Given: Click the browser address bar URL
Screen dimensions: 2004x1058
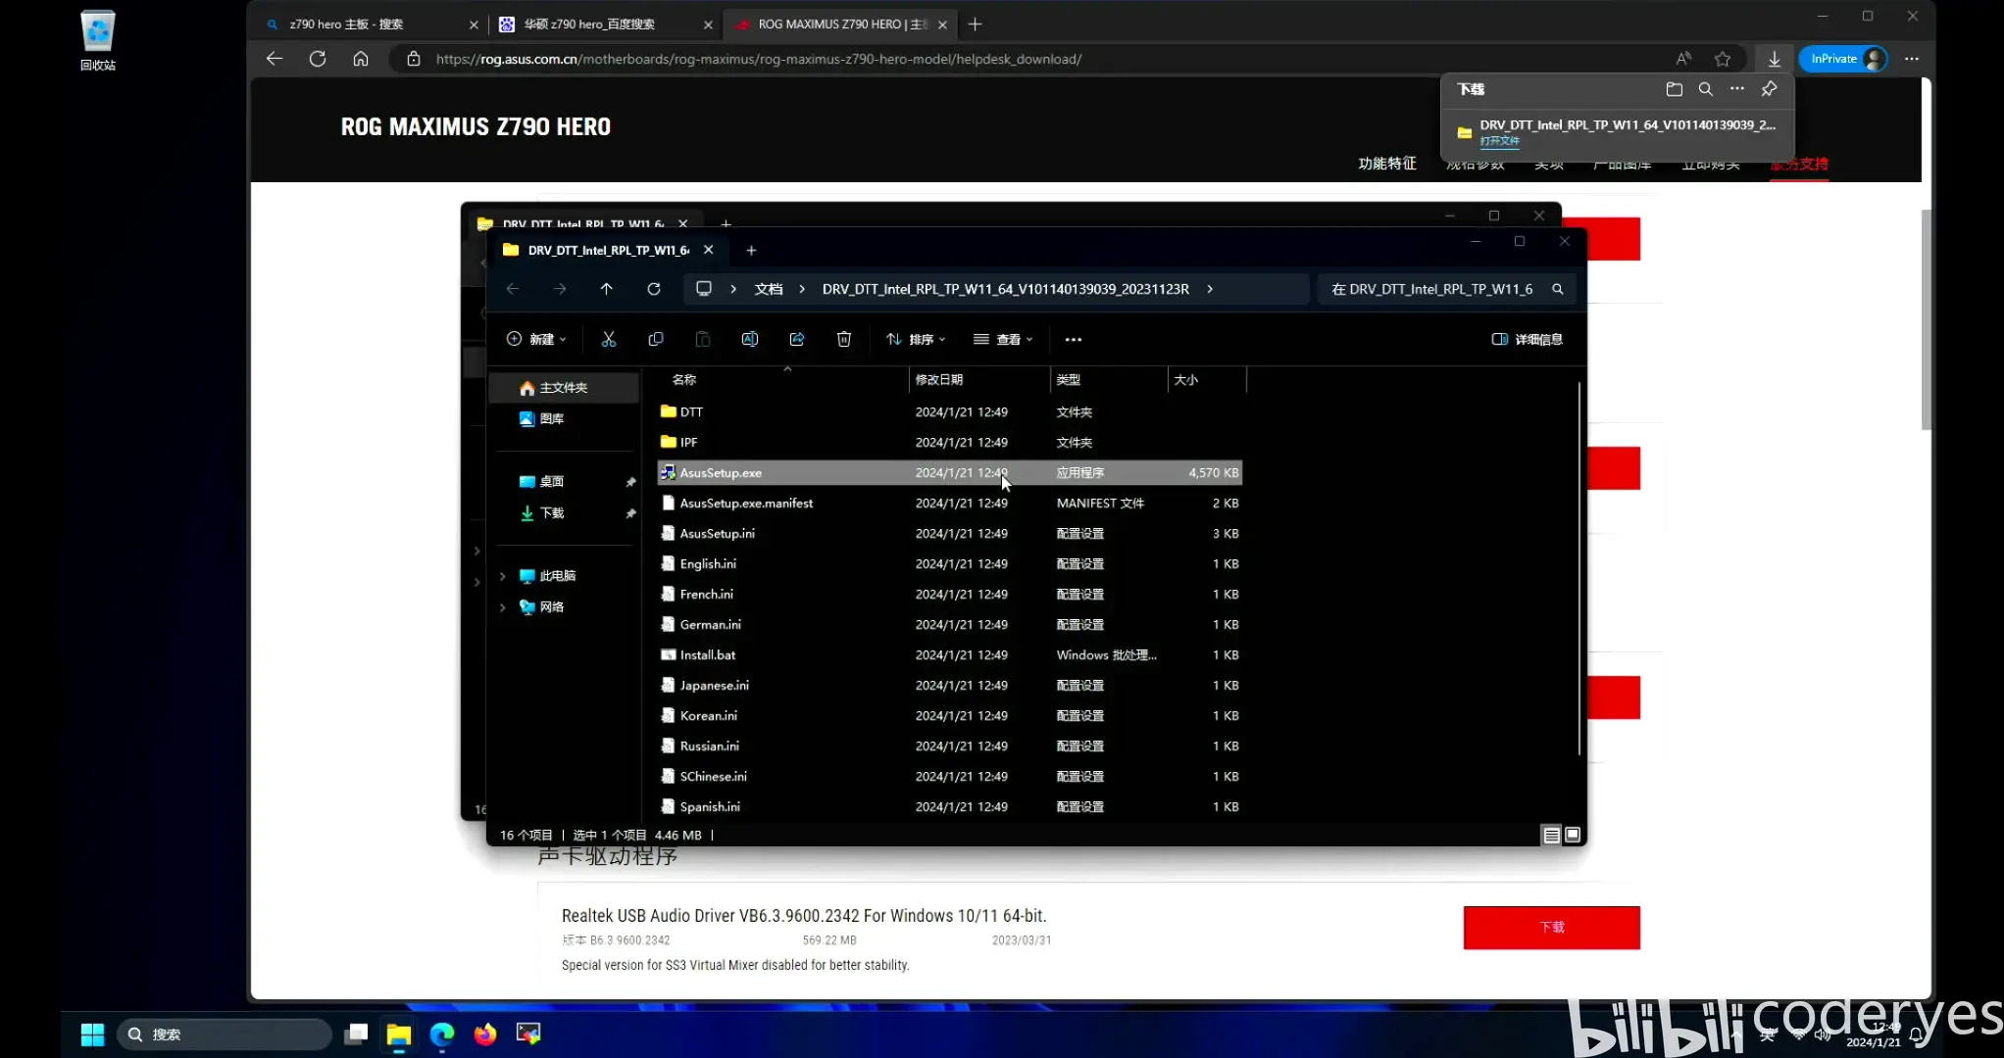Looking at the screenshot, I should tap(759, 59).
